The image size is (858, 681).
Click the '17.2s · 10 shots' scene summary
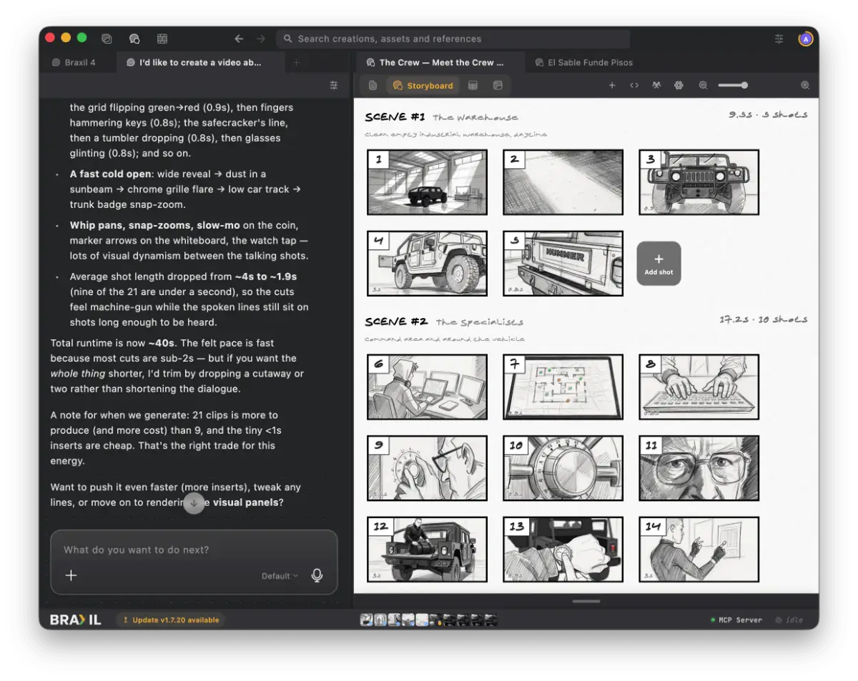pos(764,319)
